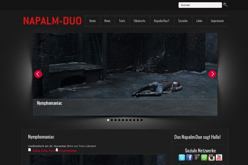Select the sixth slider pagination dot
248x165 pixels.
(x=127, y=120)
